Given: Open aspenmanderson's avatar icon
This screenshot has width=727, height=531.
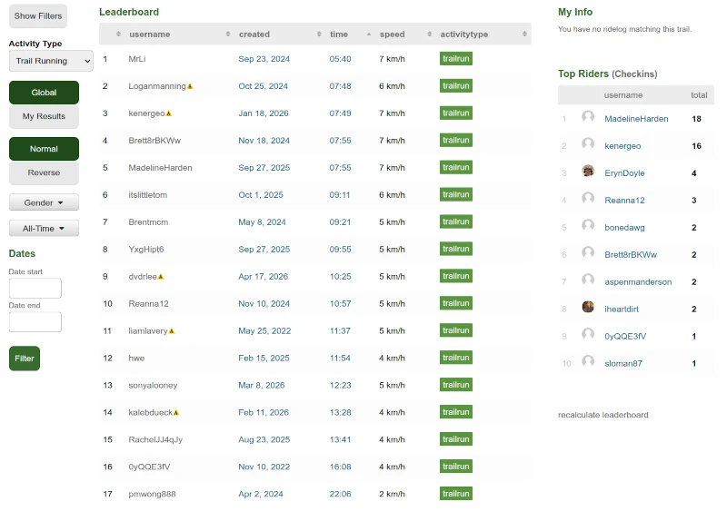Looking at the screenshot, I should coord(588,280).
